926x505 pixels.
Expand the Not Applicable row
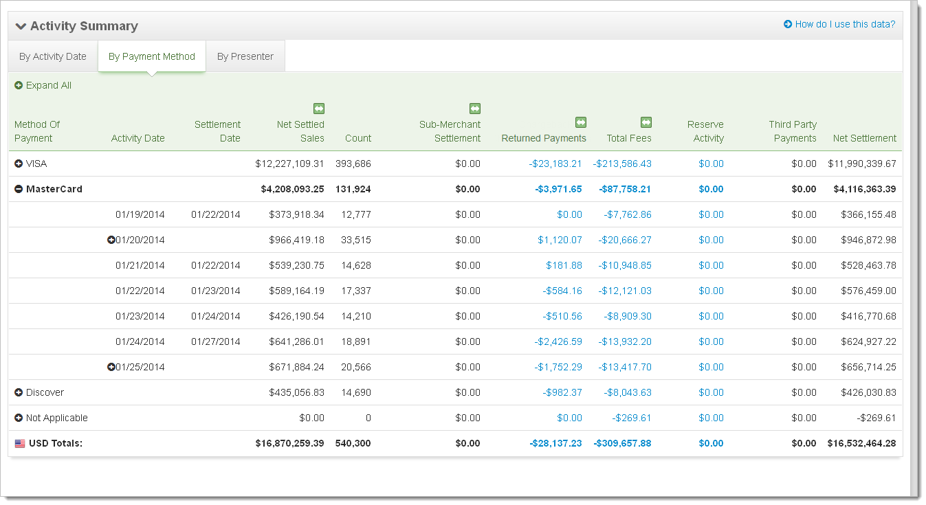point(19,418)
